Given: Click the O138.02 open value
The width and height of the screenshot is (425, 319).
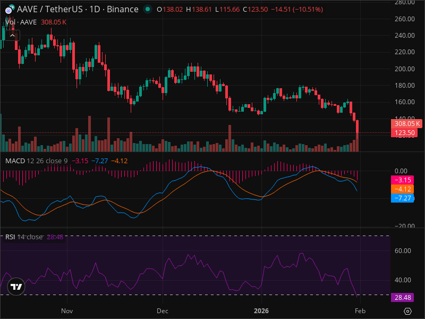Looking at the screenshot, I should [x=170, y=10].
